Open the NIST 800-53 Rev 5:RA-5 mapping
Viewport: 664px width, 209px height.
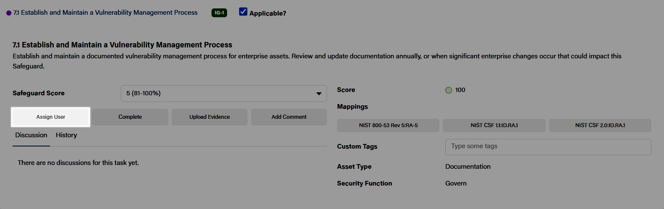tap(388, 125)
